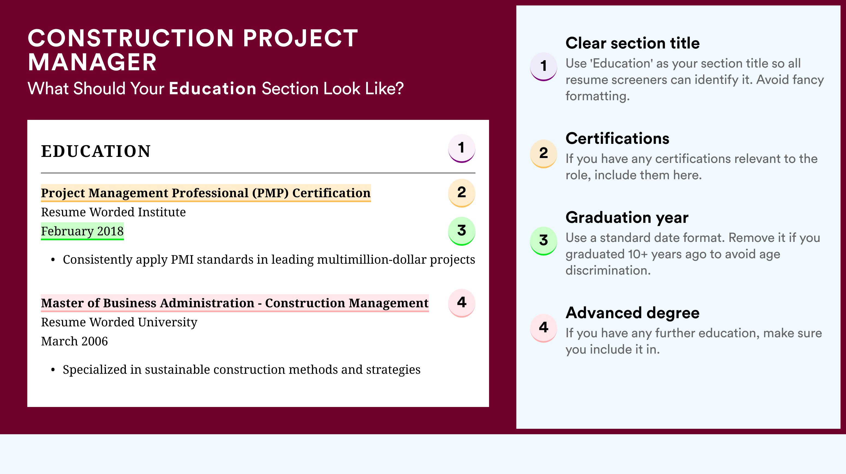846x474 pixels.
Task: Click the Advanced degree heading
Action: pos(633,313)
